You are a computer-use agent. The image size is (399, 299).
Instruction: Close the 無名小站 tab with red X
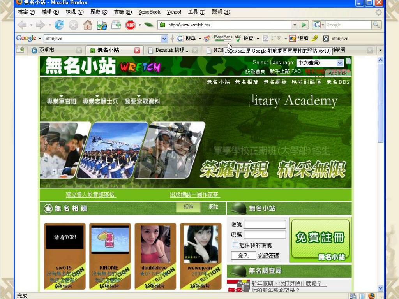pyautogui.click(x=137, y=50)
